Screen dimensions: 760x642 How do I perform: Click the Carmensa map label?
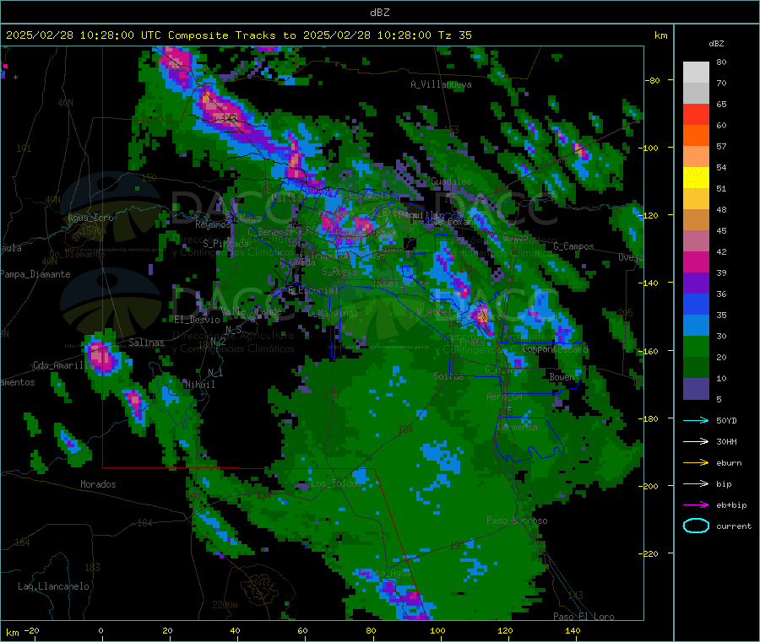517,427
